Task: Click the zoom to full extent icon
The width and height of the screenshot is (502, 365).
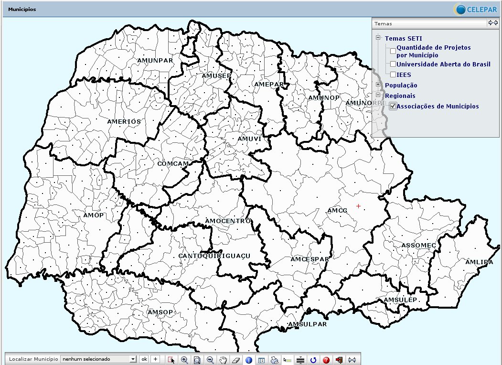Action: click(197, 360)
